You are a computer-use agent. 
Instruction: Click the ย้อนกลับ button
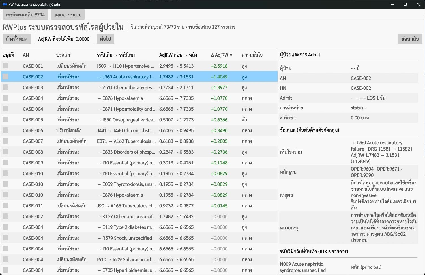410,39
